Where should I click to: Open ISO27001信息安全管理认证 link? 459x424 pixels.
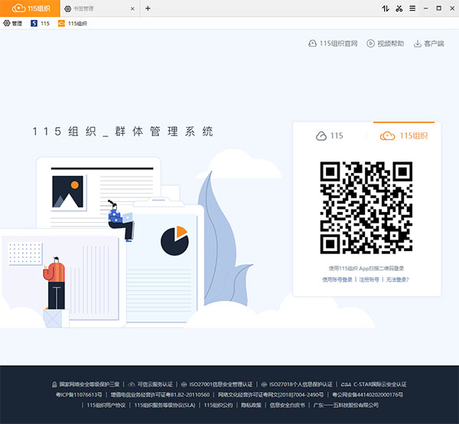point(217,384)
